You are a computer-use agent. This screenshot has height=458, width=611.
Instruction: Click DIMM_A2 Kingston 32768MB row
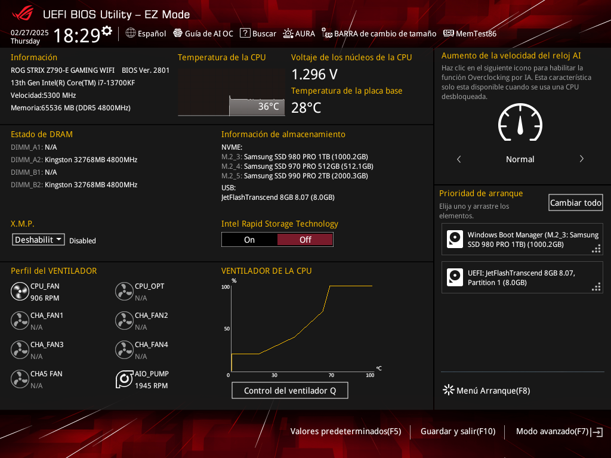click(74, 160)
